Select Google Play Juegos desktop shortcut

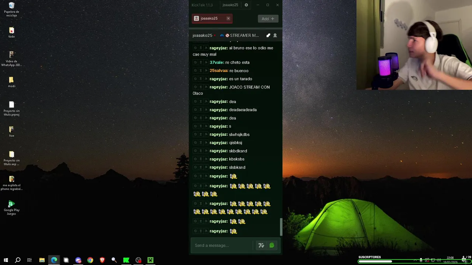(x=11, y=208)
